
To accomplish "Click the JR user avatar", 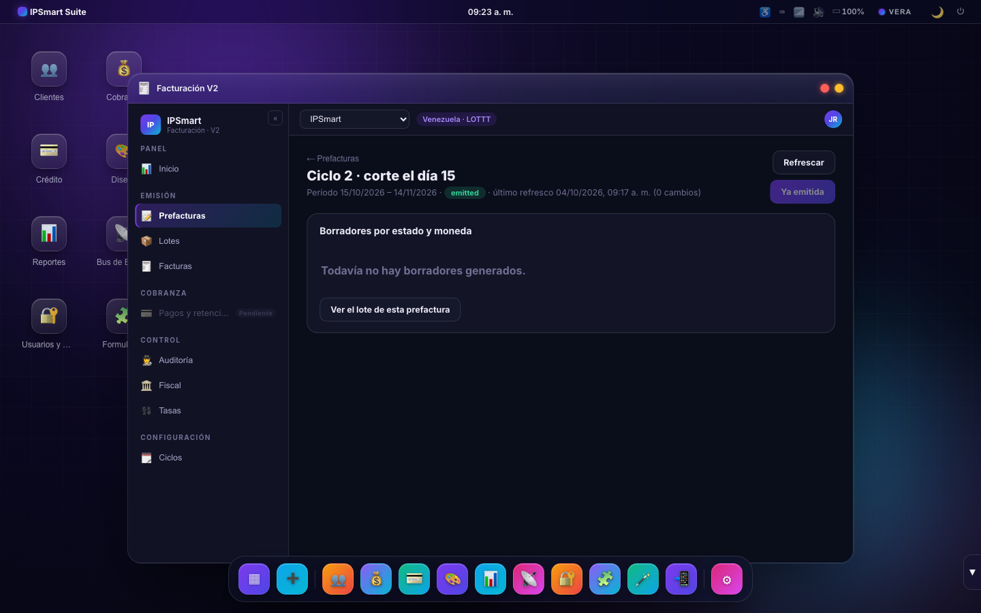I will click(x=833, y=119).
